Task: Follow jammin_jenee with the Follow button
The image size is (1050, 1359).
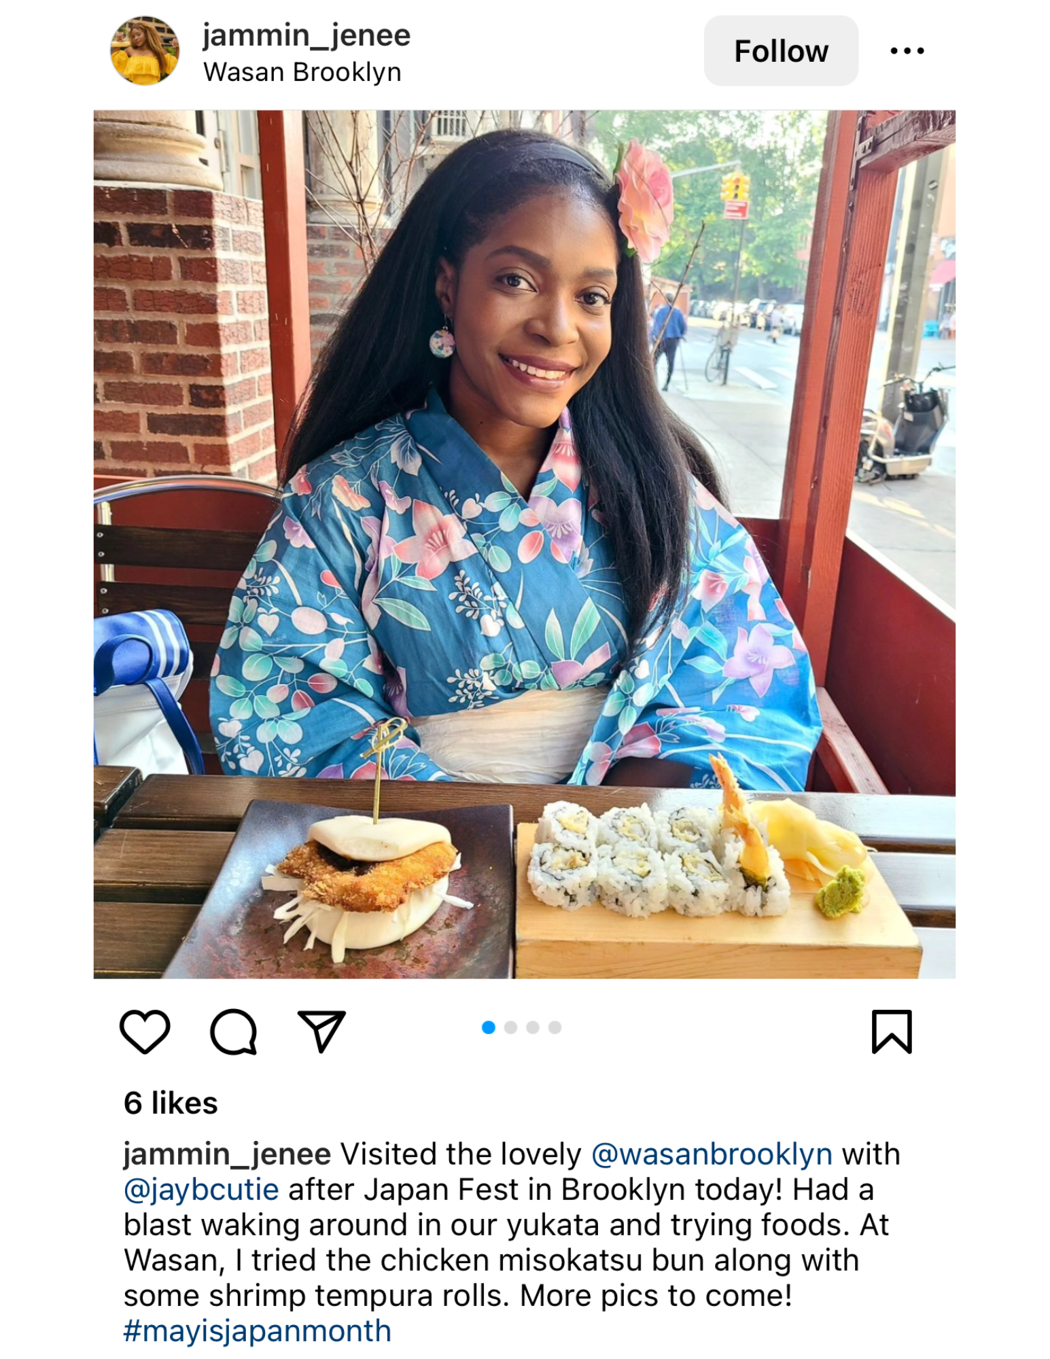Action: coord(781,51)
